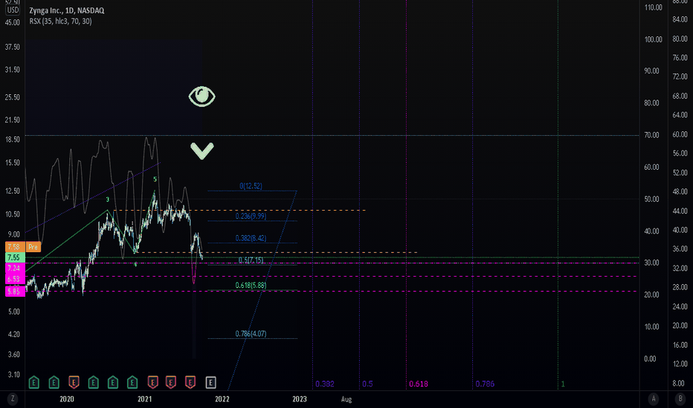Click the eye icon on the chart
693x408 pixels.
(202, 96)
